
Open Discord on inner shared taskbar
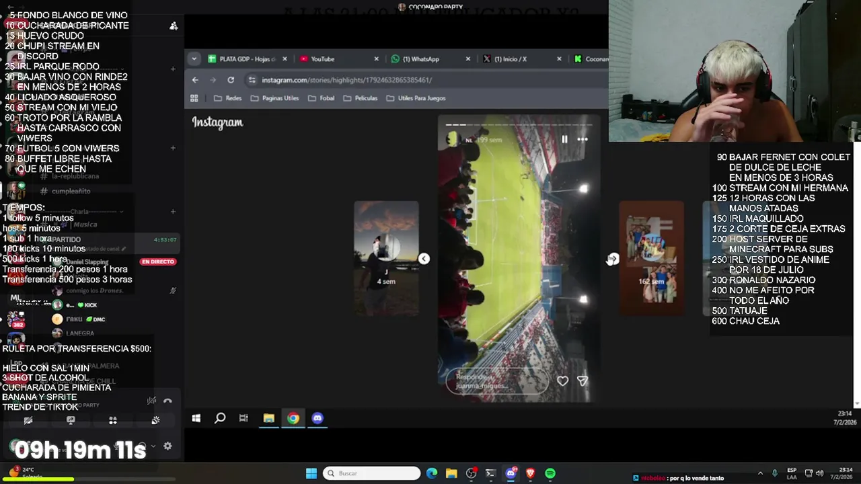pyautogui.click(x=317, y=418)
